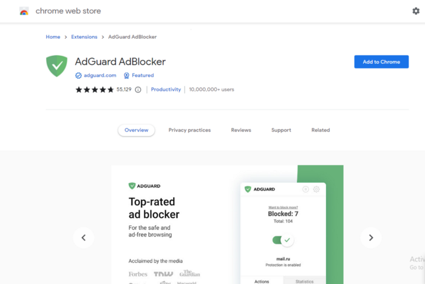Click the small AdGuard logo above Top-rated
Image resolution: width=425 pixels, height=284 pixels.
[144, 186]
